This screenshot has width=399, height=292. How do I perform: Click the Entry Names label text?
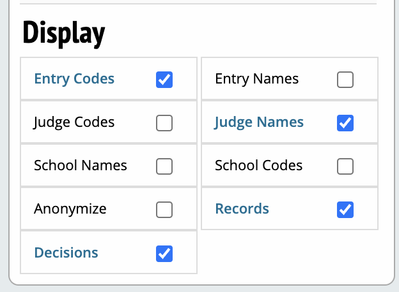point(256,79)
